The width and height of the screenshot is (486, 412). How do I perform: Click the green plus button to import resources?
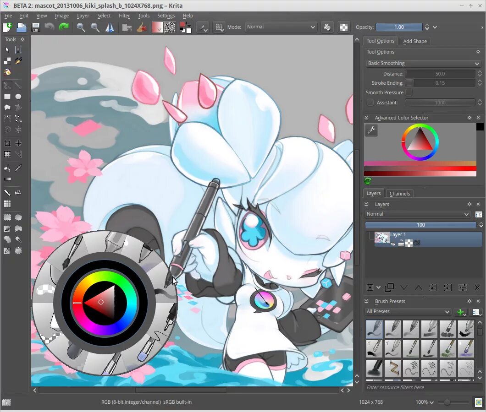(460, 312)
